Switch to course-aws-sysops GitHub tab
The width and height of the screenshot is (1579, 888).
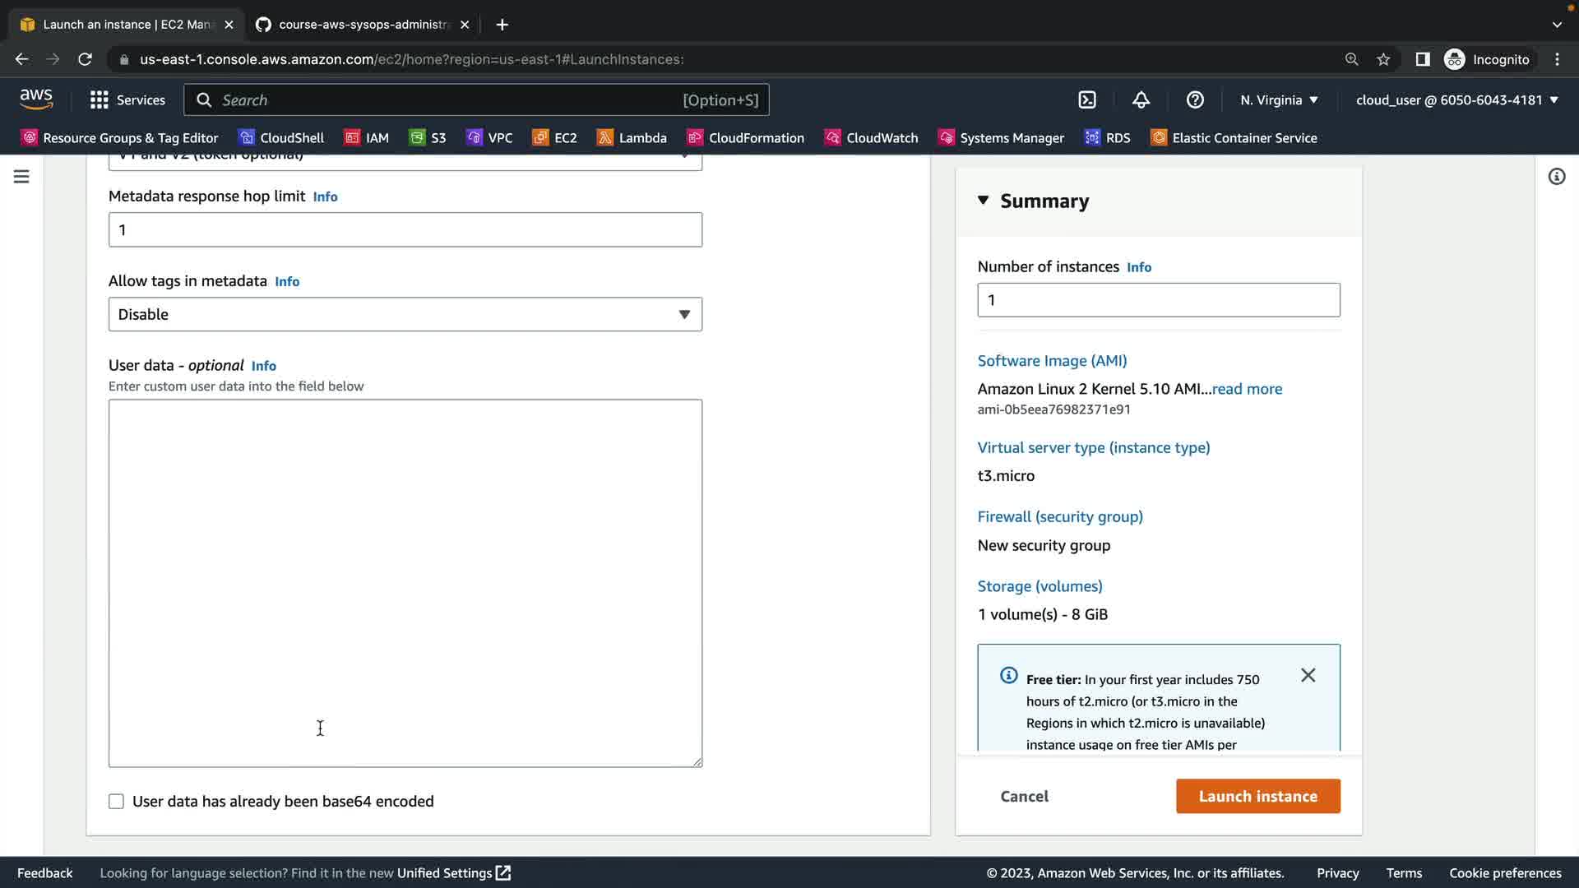tap(362, 25)
